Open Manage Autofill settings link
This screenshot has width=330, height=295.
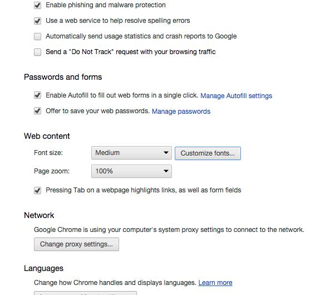click(x=236, y=96)
